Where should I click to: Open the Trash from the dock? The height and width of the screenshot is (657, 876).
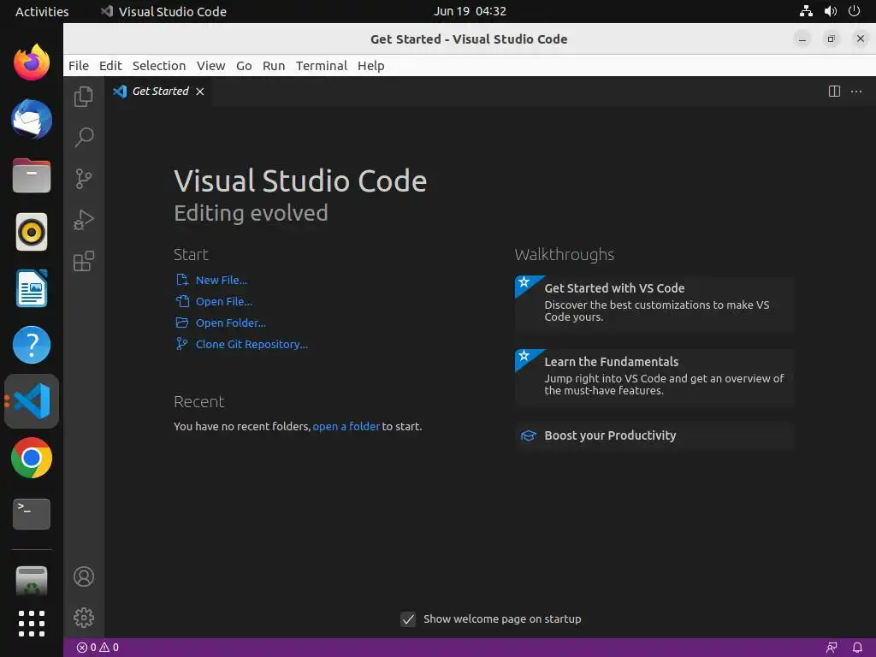coord(32,581)
